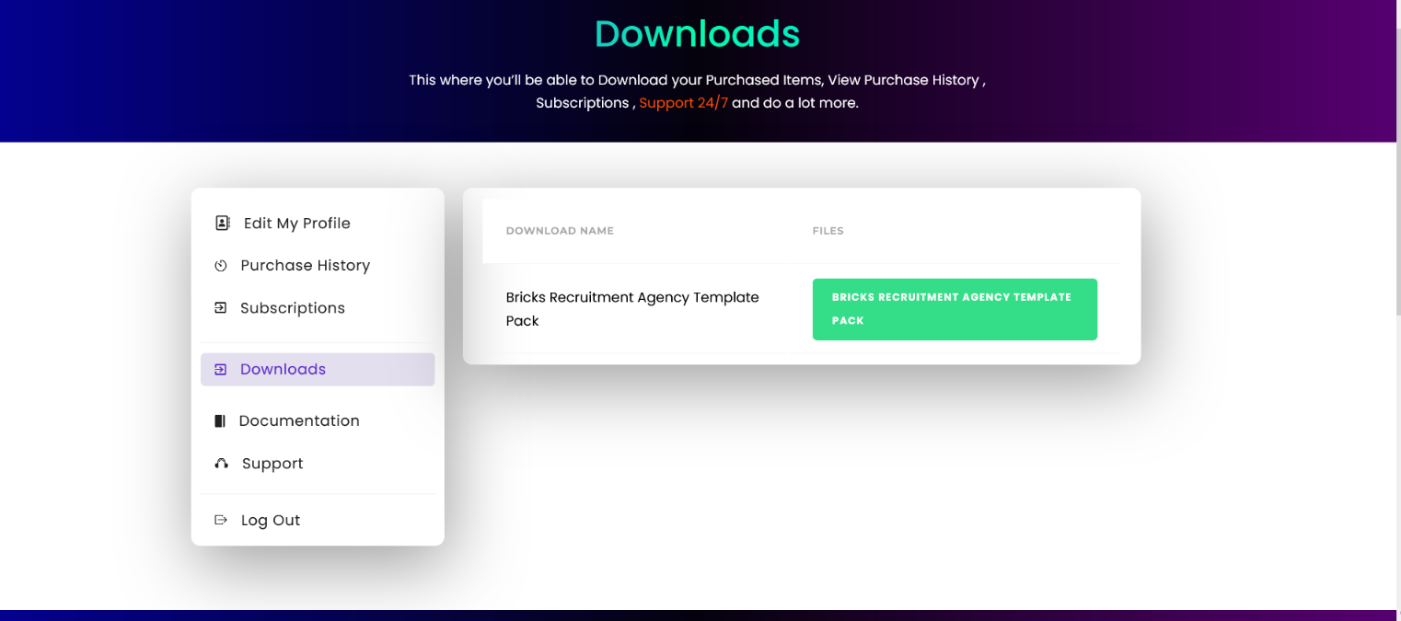This screenshot has width=1401, height=621.
Task: Open the Edit My Profile section
Action: point(296,223)
